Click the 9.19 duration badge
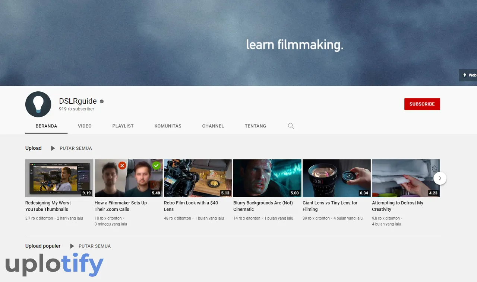This screenshot has width=477, height=282. [x=87, y=193]
